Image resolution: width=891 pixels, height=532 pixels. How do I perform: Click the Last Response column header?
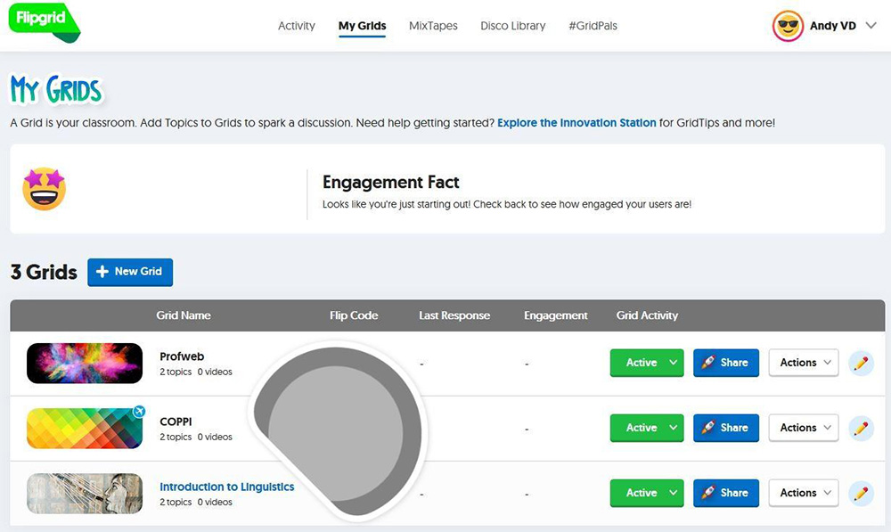pyautogui.click(x=454, y=315)
